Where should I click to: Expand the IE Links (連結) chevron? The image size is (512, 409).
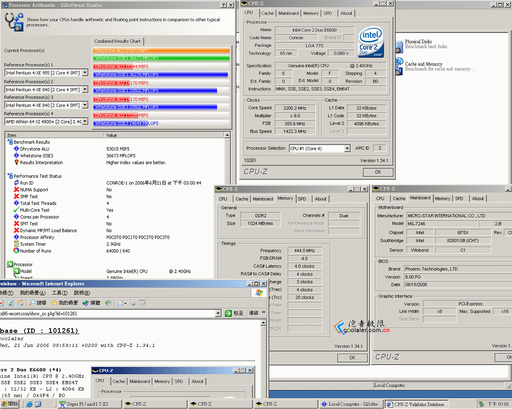coord(264,312)
